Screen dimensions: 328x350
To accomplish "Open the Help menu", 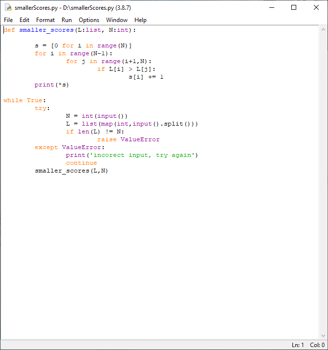I will (x=140, y=20).
